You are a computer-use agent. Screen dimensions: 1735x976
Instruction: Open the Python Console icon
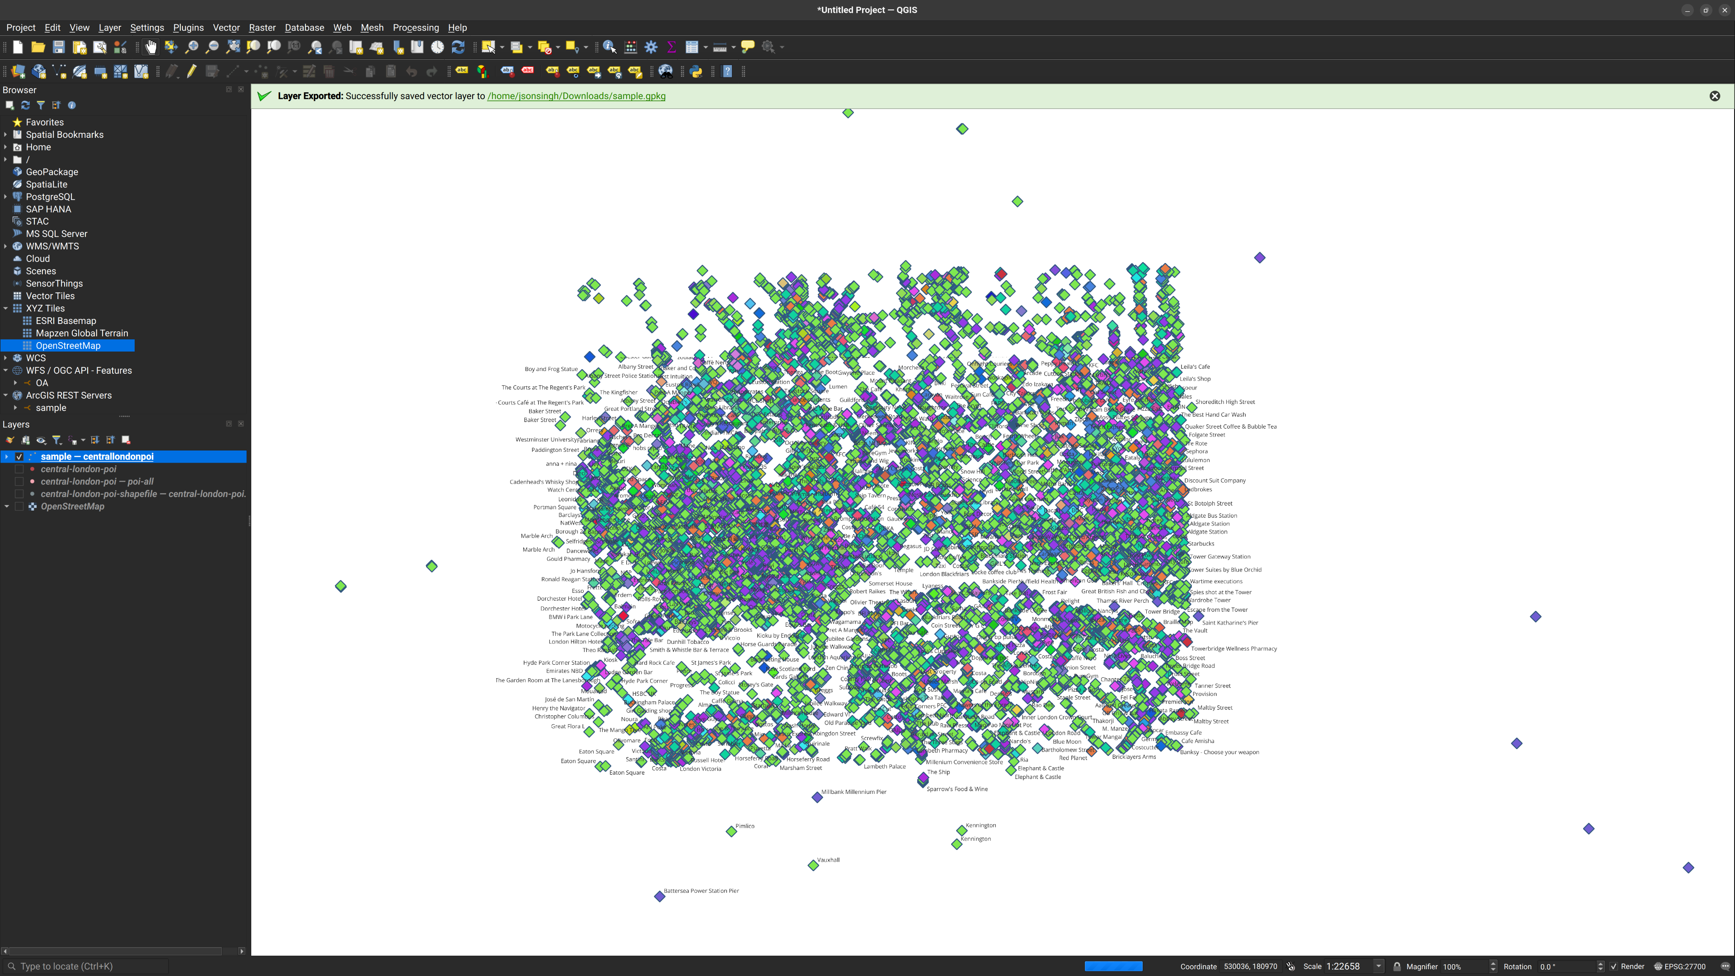click(x=696, y=71)
